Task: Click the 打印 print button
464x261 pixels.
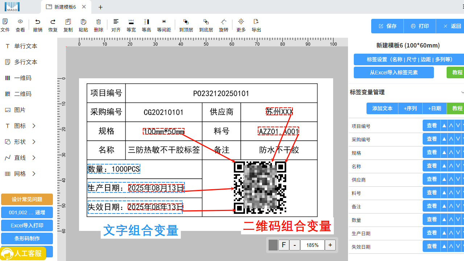Action: coord(420,26)
